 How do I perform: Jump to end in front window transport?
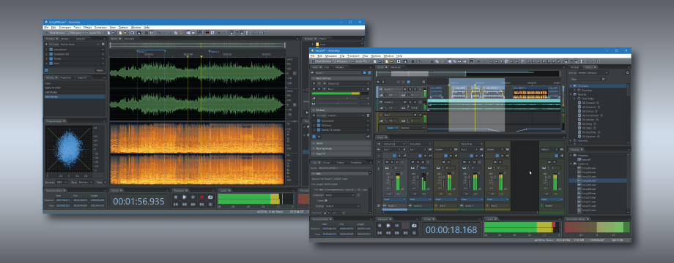click(x=405, y=232)
